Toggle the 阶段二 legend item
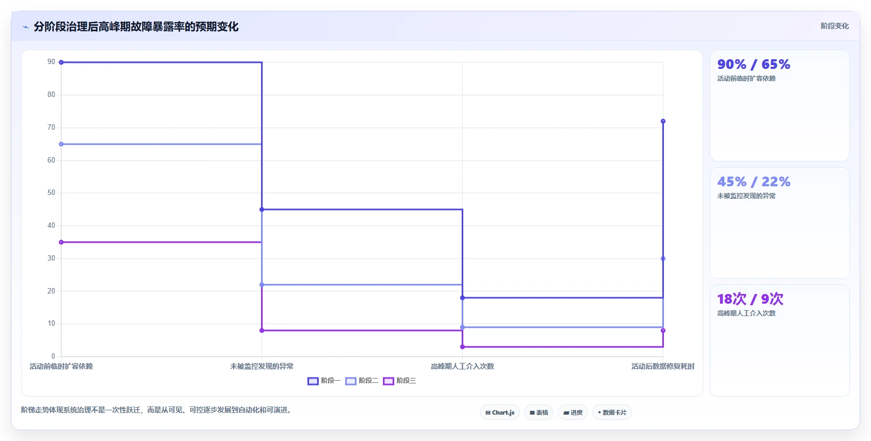The width and height of the screenshot is (871, 441). 362,381
